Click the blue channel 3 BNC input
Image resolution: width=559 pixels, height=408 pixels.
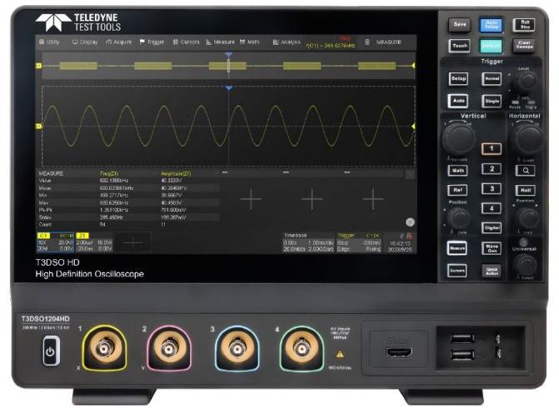(x=237, y=348)
